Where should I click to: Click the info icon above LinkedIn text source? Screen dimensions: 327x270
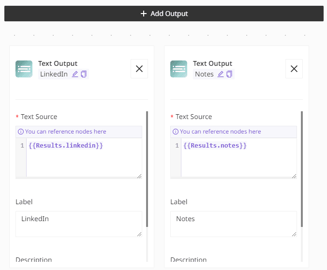(20, 132)
